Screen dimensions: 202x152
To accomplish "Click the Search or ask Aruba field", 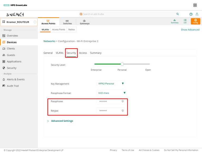I will coord(126,14).
